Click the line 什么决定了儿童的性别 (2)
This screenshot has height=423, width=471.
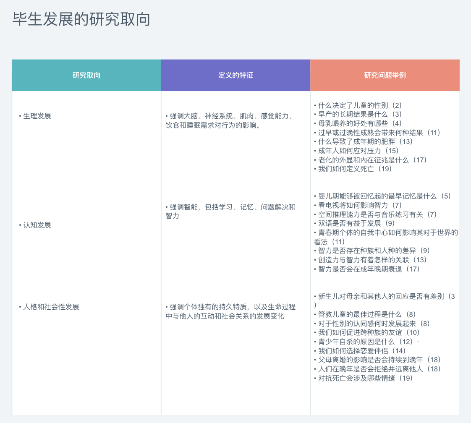[360, 105]
